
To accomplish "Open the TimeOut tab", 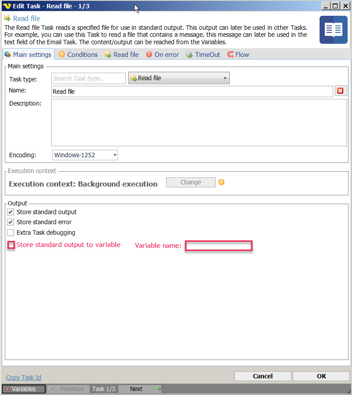I will tap(203, 55).
